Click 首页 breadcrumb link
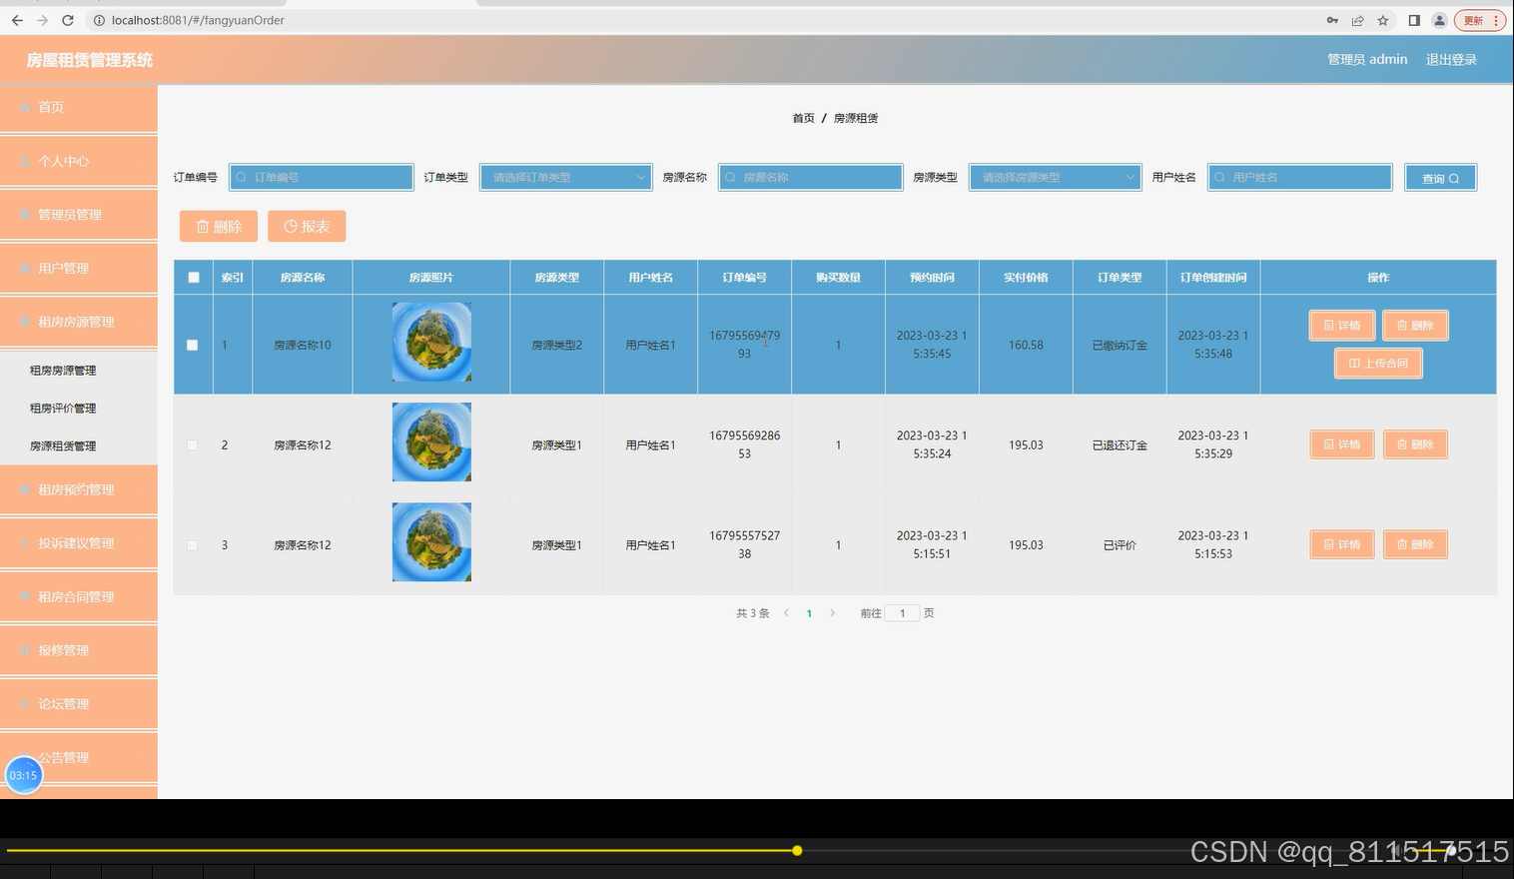 [803, 118]
